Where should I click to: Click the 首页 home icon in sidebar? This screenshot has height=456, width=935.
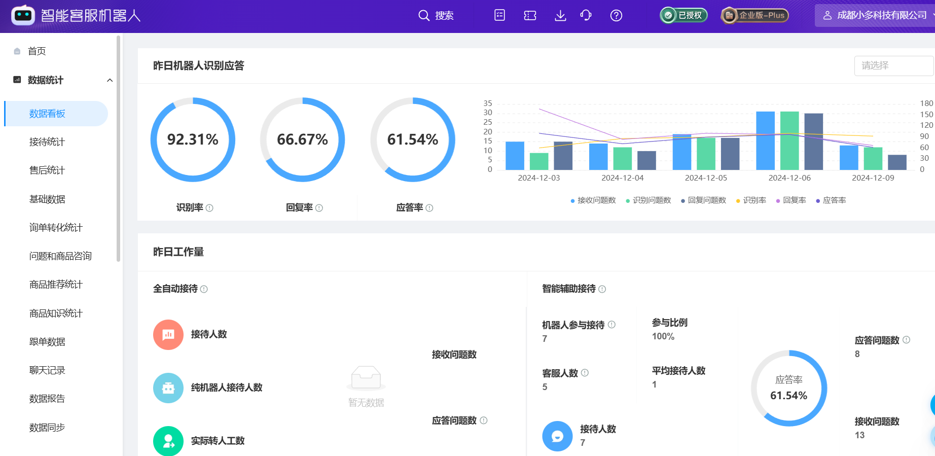(17, 51)
